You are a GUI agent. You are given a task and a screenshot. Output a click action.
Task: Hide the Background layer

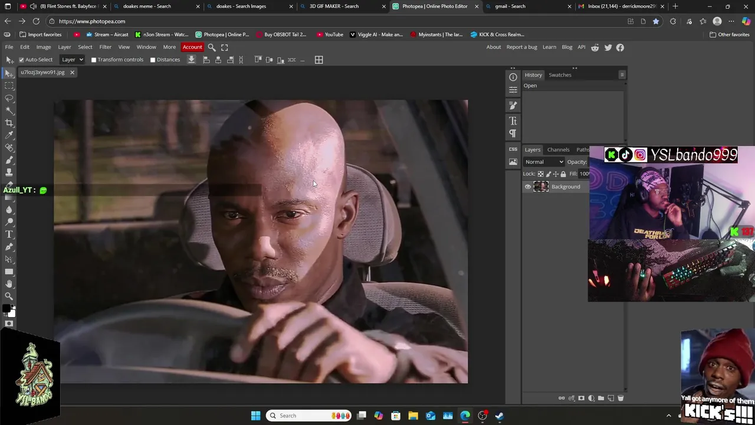(x=528, y=187)
